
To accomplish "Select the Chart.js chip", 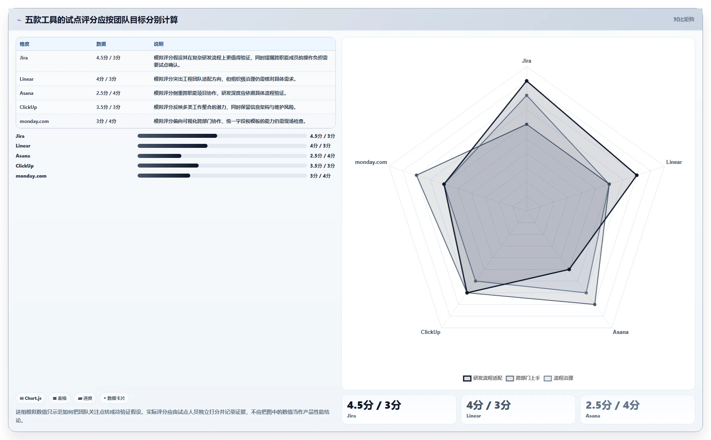I will (x=31, y=398).
